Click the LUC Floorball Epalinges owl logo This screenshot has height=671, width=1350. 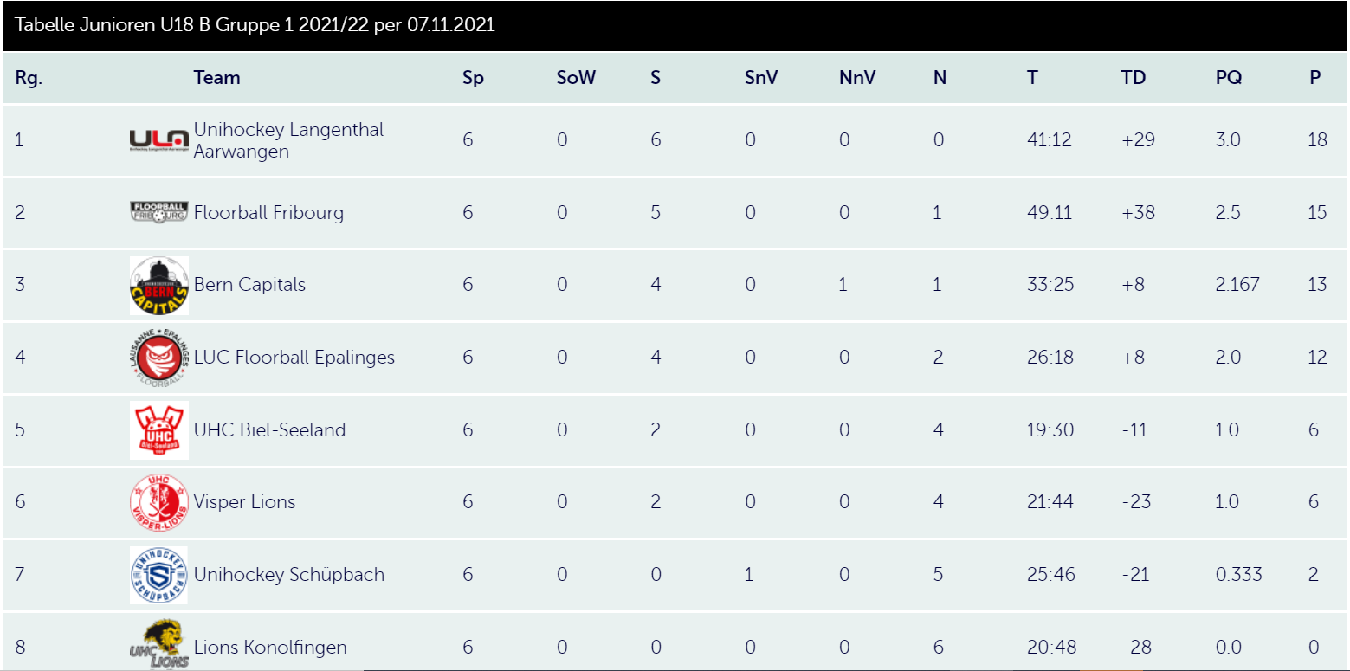pos(158,358)
